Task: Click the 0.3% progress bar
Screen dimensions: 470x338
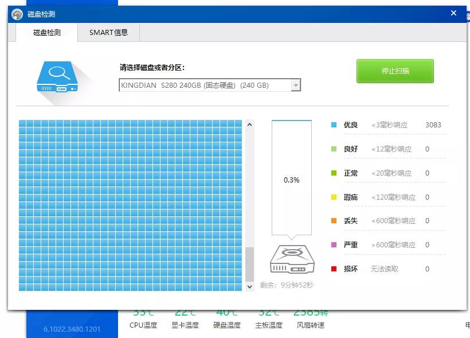Action: (292, 180)
